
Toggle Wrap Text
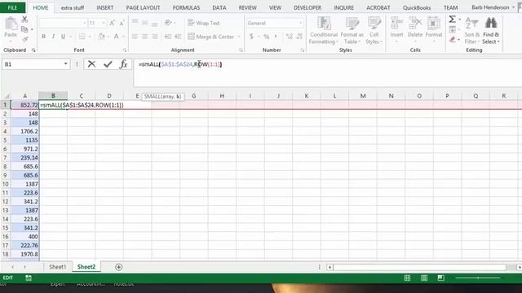point(204,23)
